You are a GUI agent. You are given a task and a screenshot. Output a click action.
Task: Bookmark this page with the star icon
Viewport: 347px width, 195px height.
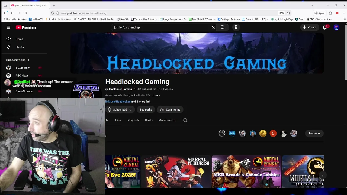pos(288,13)
